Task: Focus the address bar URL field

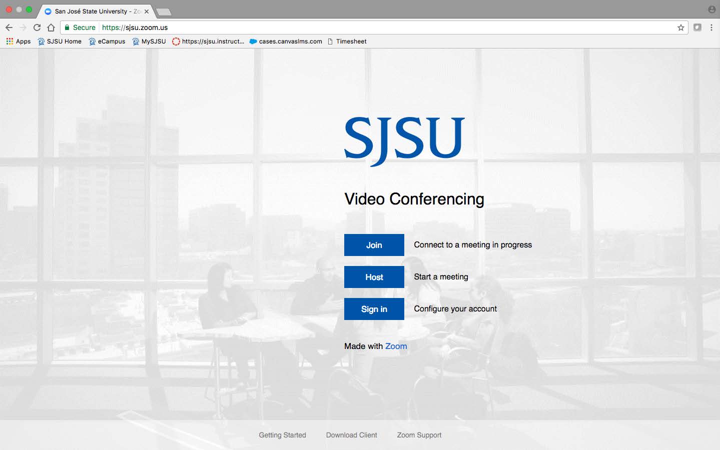Action: tap(350, 27)
